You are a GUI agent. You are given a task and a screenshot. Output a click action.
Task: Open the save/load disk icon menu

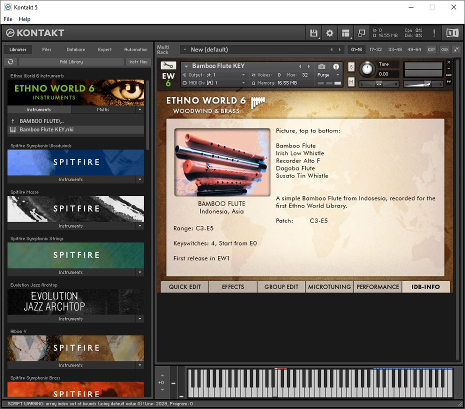[314, 33]
